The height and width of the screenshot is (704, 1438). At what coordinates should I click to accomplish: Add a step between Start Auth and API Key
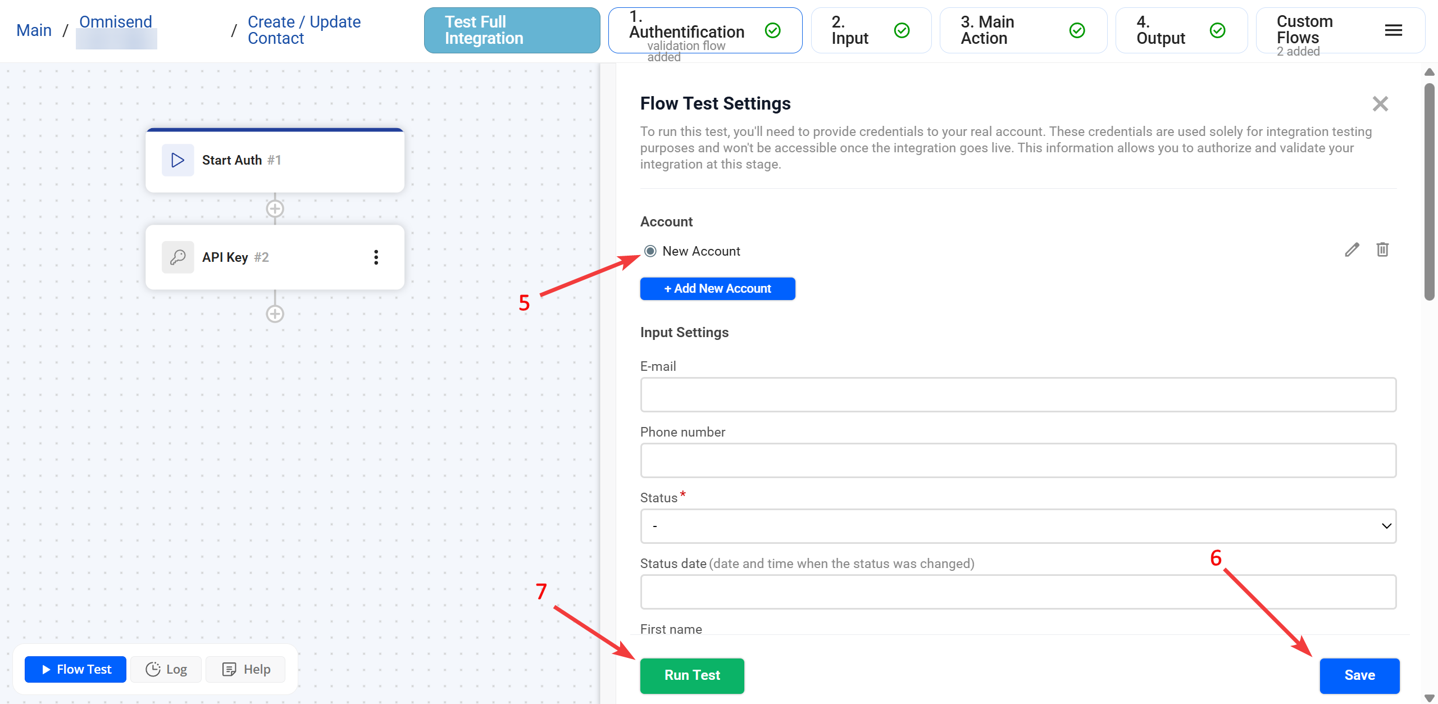[x=275, y=208]
